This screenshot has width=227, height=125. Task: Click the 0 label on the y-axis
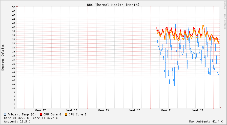point(14,108)
